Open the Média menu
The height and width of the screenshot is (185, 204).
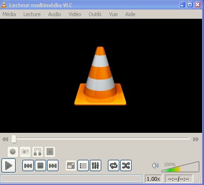tap(9, 14)
